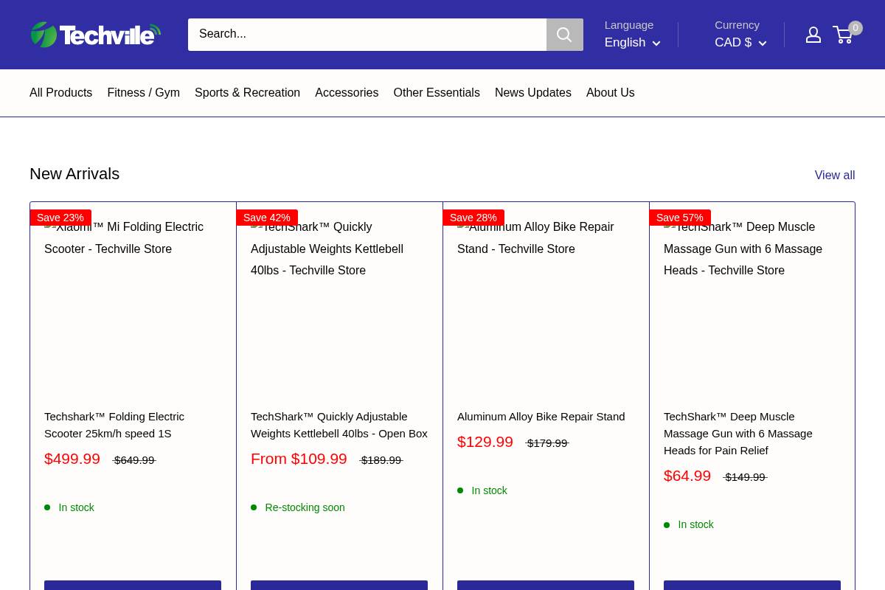
Task: Click the $64.99 massage gun price
Action: pos(687,476)
